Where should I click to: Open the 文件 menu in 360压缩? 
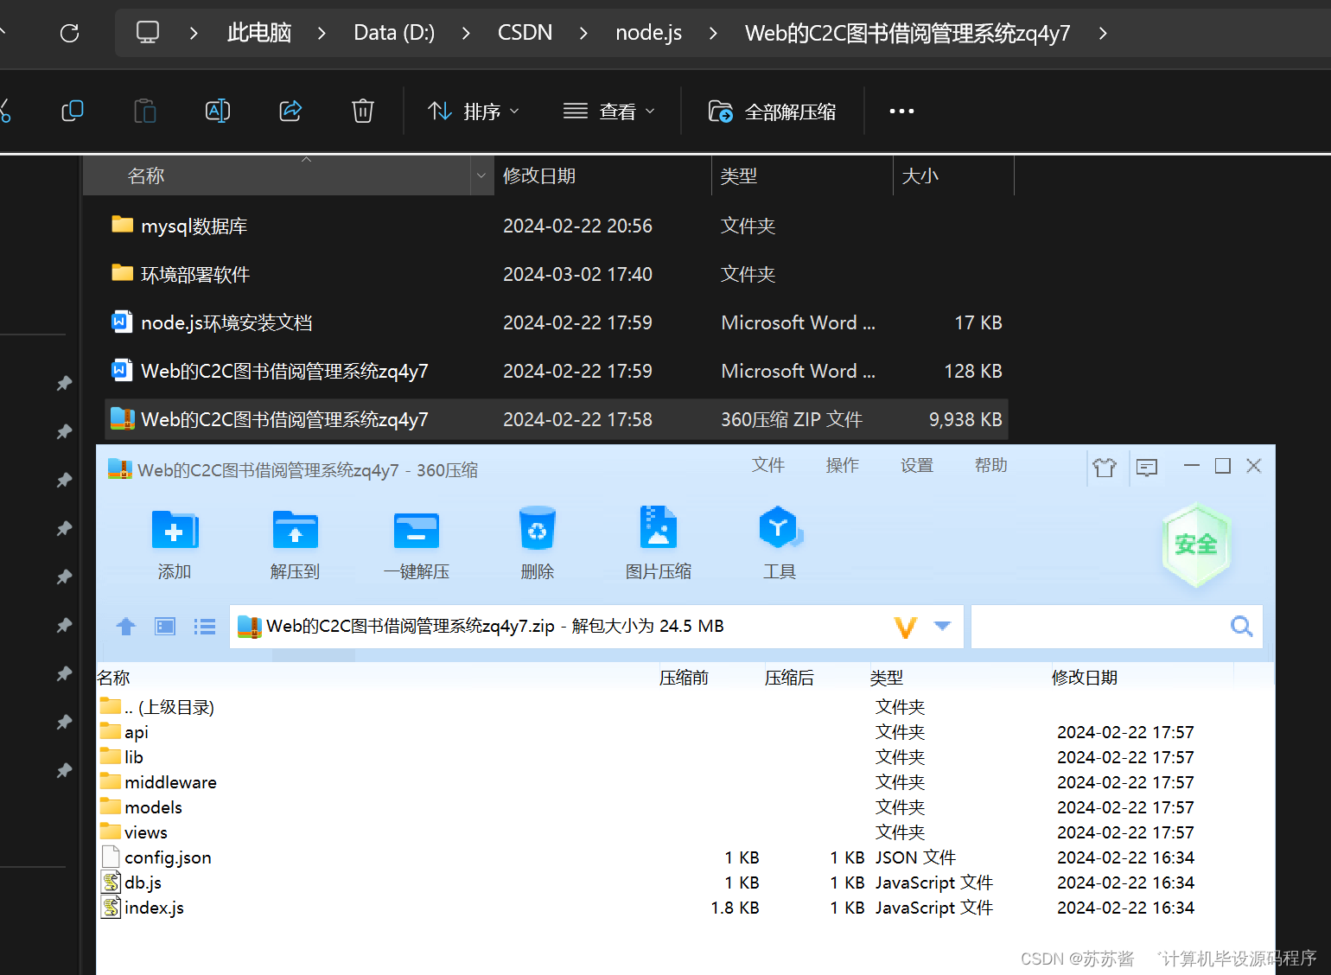(x=767, y=465)
